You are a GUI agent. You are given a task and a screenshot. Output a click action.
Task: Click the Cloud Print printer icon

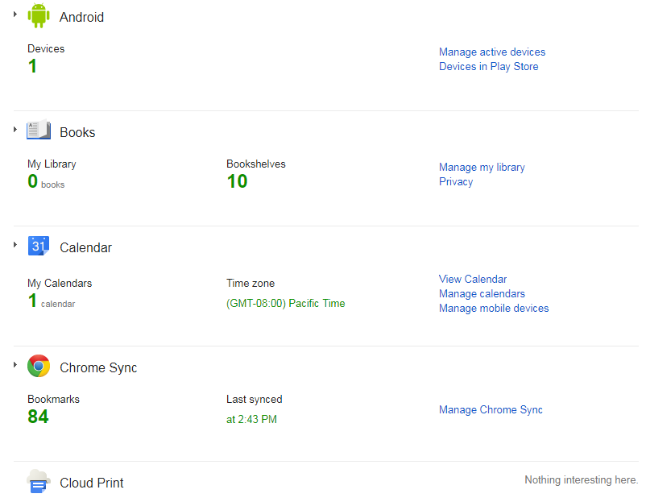tap(39, 481)
